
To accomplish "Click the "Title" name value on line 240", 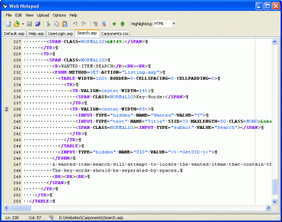I will click(155, 121).
